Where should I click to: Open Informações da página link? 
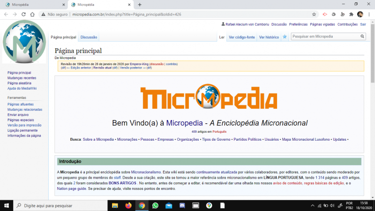point(24,136)
